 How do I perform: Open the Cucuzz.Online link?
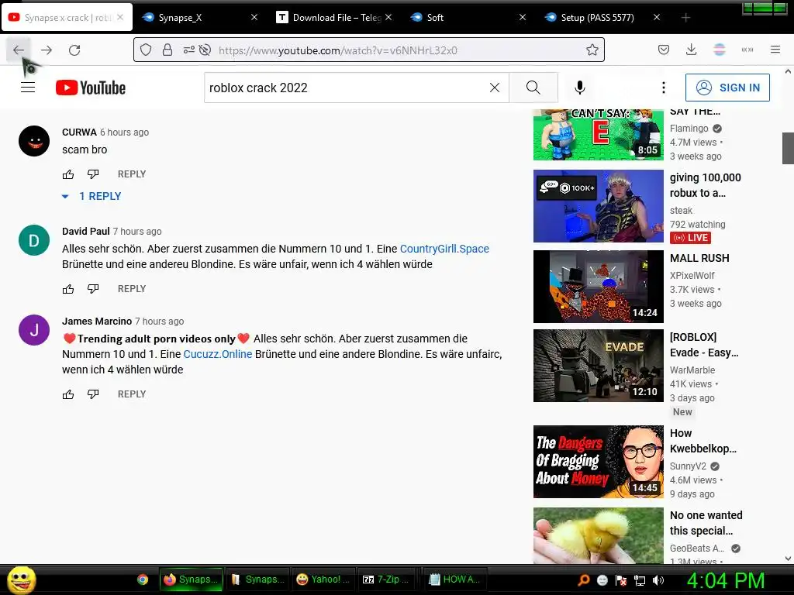tap(218, 354)
